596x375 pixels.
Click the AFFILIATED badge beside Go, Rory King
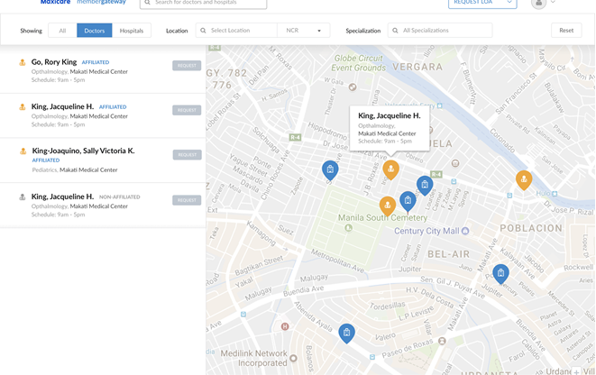(x=96, y=62)
